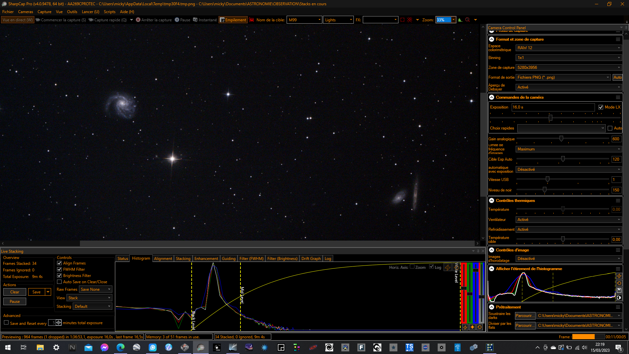Open File Explorer from the taskbar

coord(40,347)
